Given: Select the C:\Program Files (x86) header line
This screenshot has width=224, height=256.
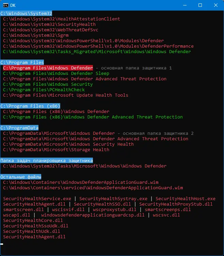Looking at the screenshot, I should [x=30, y=106].
